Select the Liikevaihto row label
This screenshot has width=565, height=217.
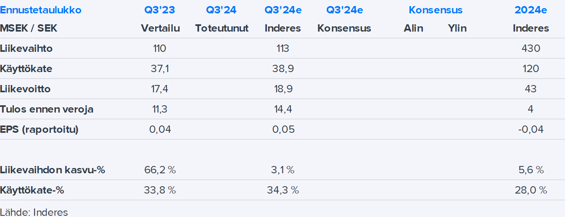26,49
